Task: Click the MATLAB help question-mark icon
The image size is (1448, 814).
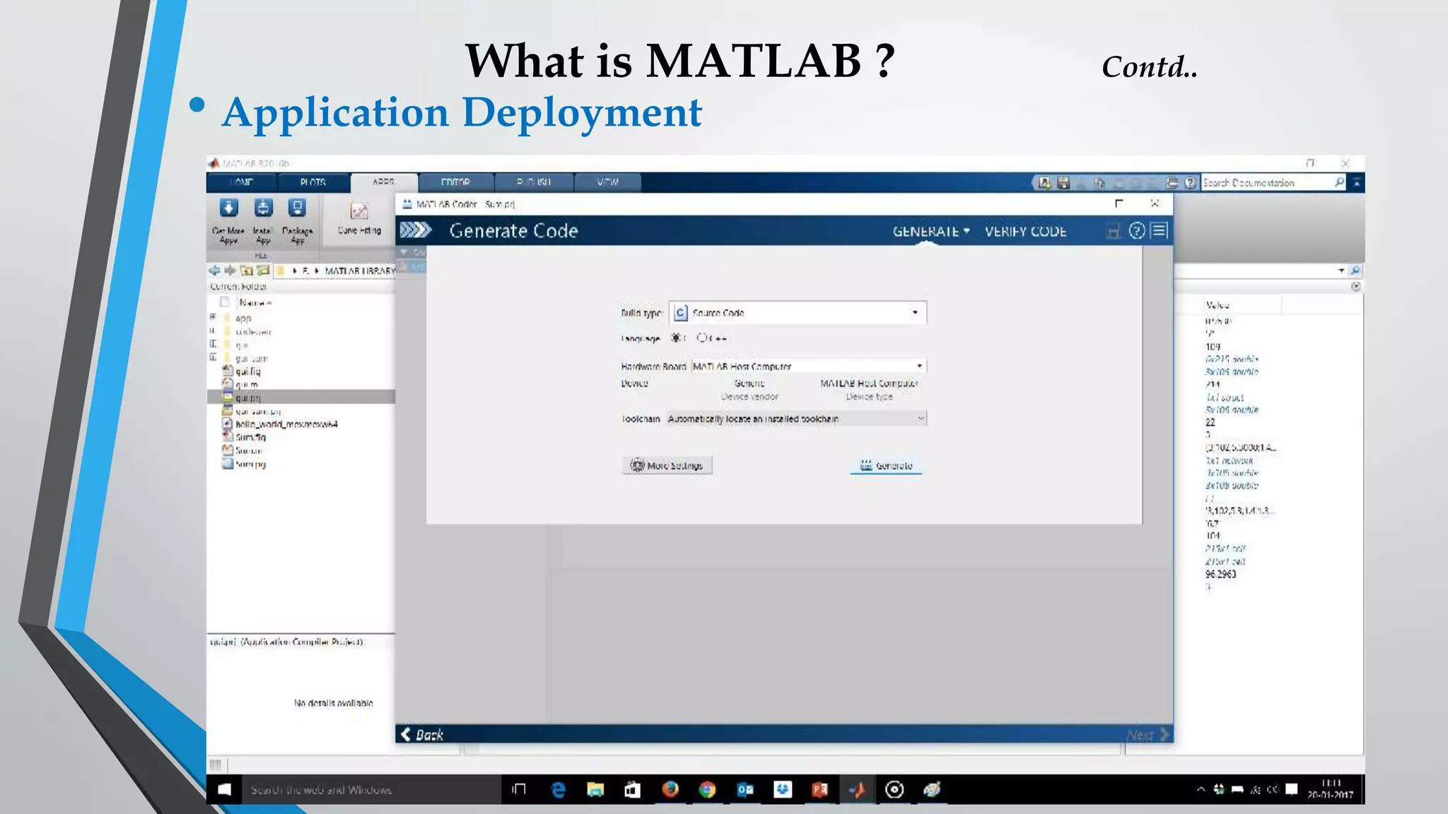Action: coord(1191,183)
